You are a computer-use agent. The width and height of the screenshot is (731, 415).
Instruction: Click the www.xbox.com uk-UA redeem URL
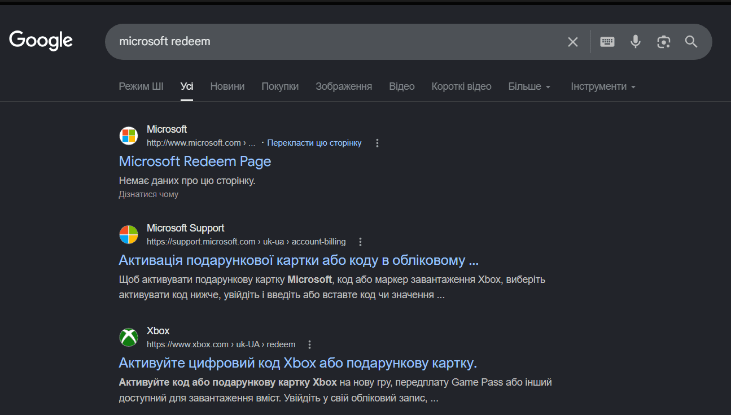click(x=221, y=344)
